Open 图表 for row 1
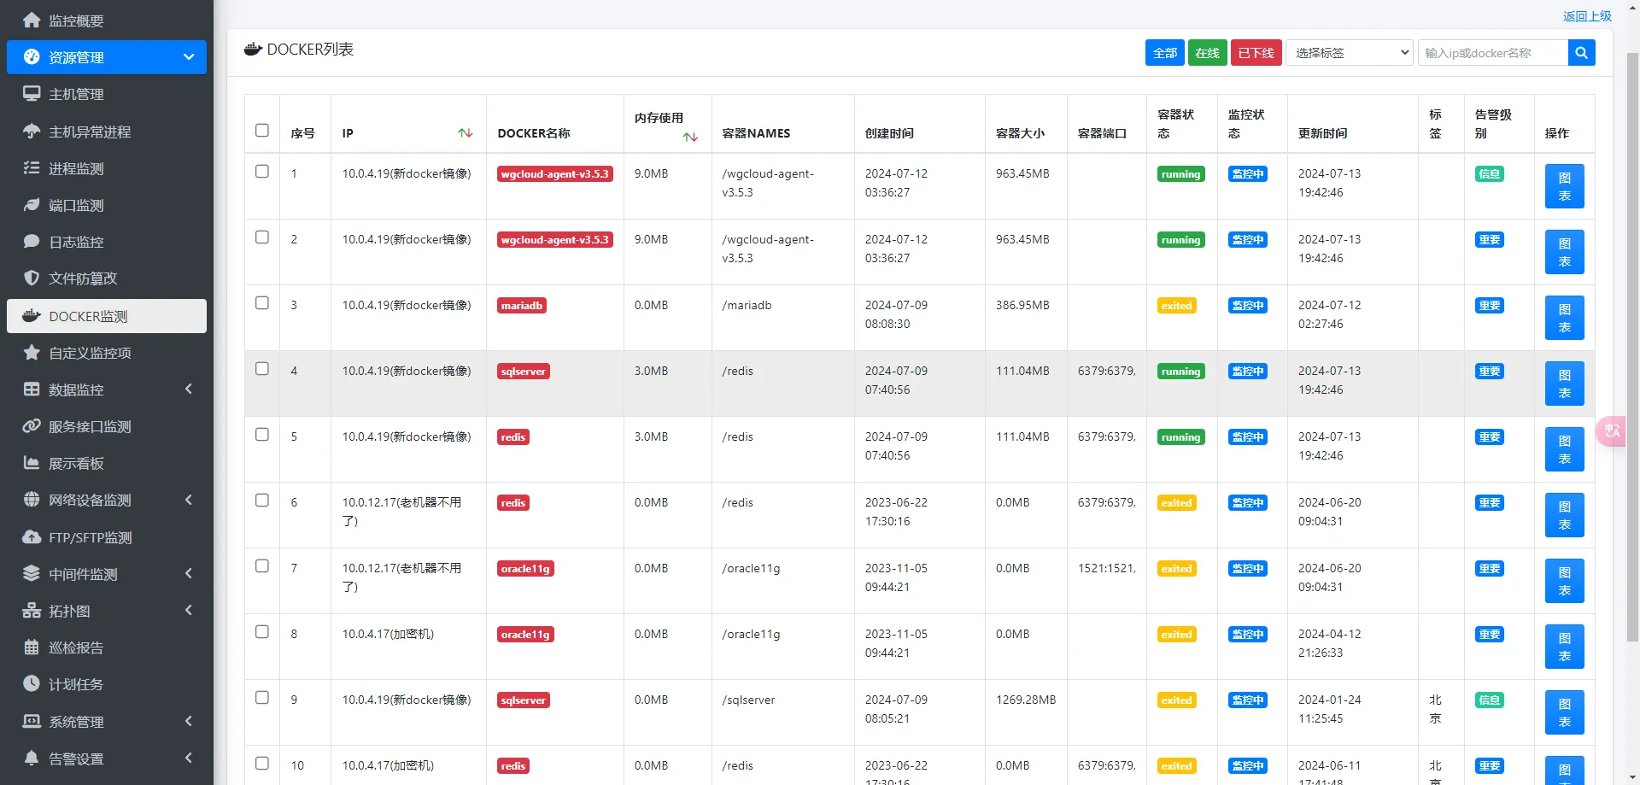This screenshot has width=1640, height=785. (x=1565, y=186)
